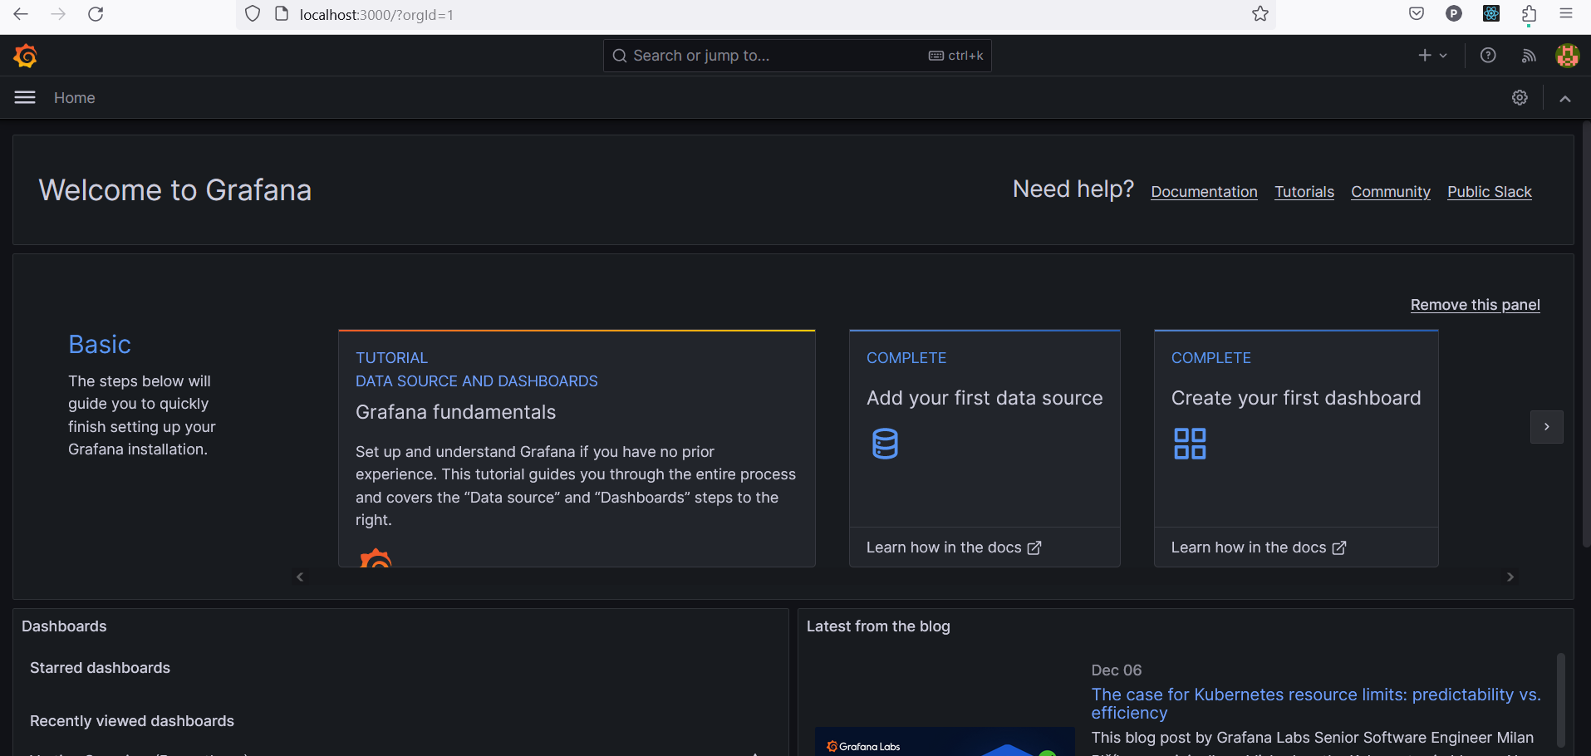
Task: Open the Kubernetes resource limits blog post
Action: tap(1316, 704)
